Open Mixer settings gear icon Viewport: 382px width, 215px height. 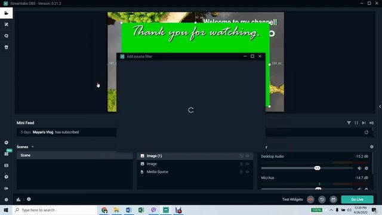point(371,147)
